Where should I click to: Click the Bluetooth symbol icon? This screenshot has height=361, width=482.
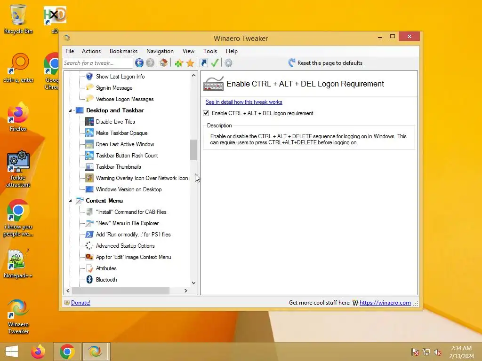click(89, 279)
